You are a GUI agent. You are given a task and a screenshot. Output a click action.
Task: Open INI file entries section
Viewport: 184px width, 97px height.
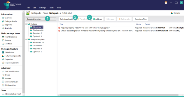click(x=9, y=85)
